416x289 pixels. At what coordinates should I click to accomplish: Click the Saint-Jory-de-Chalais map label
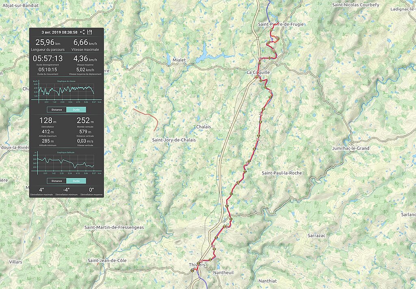coord(174,140)
